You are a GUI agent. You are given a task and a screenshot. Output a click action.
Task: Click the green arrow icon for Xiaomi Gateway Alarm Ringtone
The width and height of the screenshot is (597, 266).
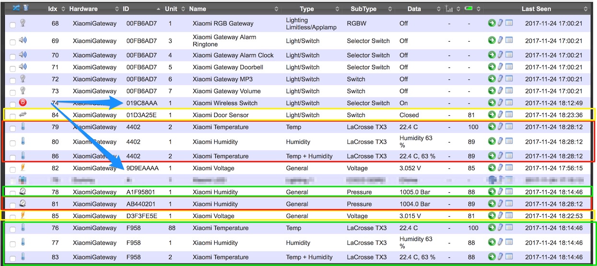tap(492, 41)
